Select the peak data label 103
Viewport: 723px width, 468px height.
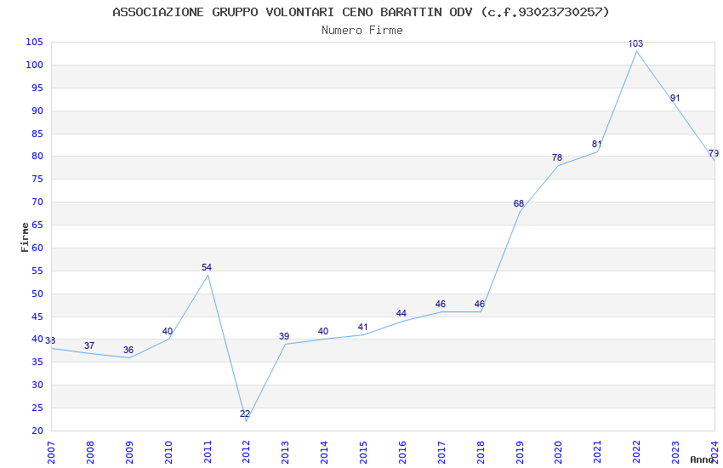click(x=636, y=43)
